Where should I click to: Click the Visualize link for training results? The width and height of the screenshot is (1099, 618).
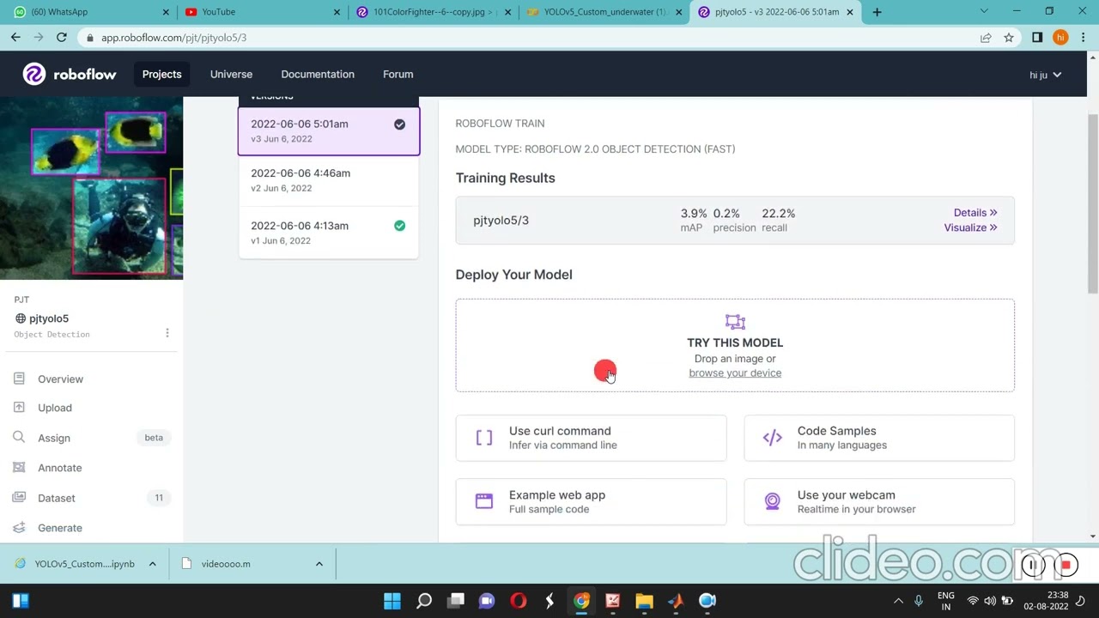pos(970,227)
